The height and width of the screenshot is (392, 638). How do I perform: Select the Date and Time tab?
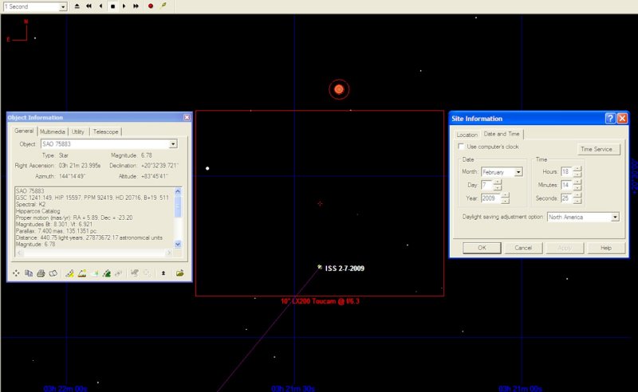coord(502,134)
